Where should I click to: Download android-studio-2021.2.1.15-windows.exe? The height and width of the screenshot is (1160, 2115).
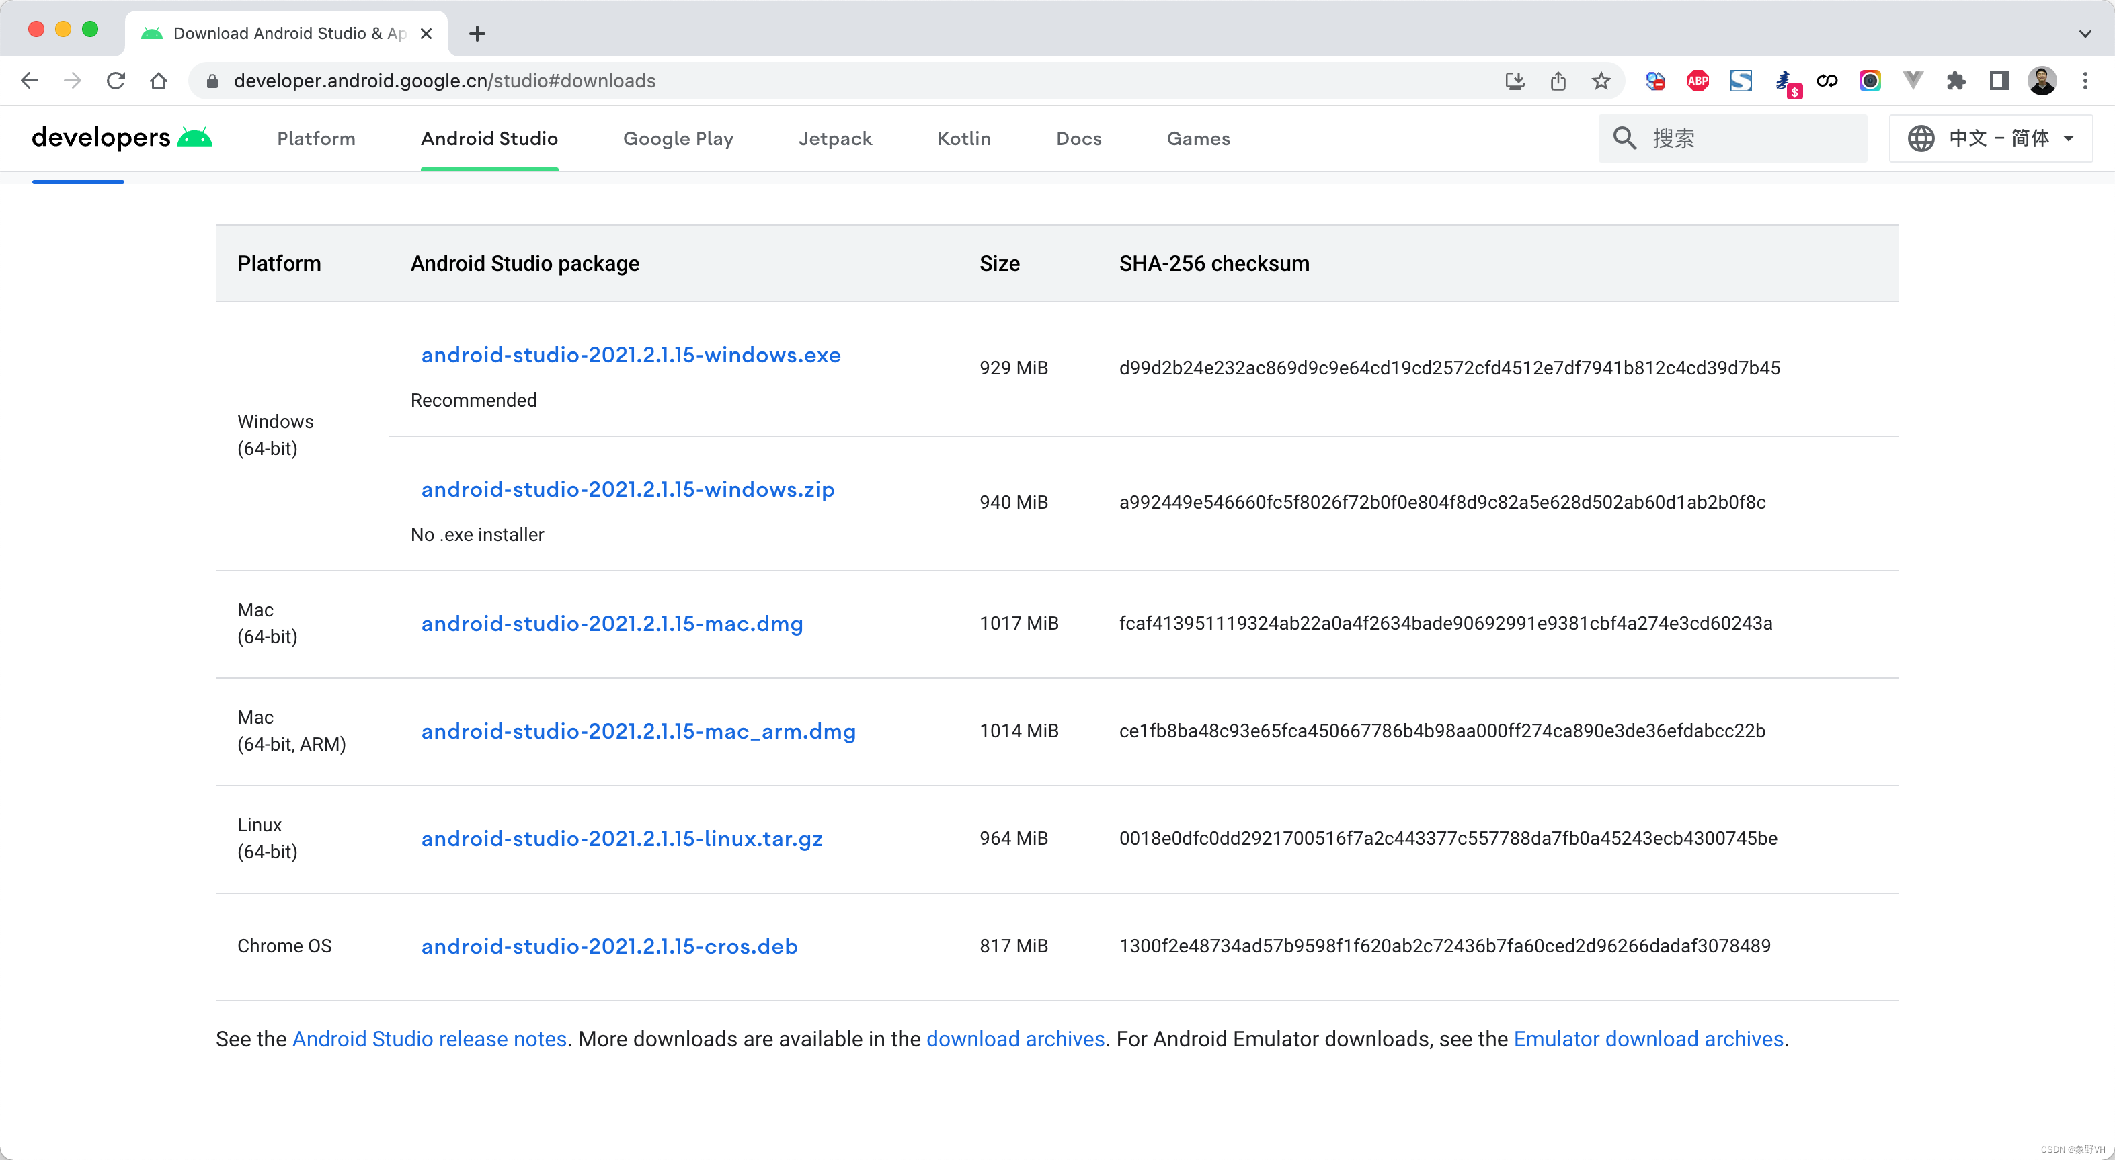click(631, 355)
